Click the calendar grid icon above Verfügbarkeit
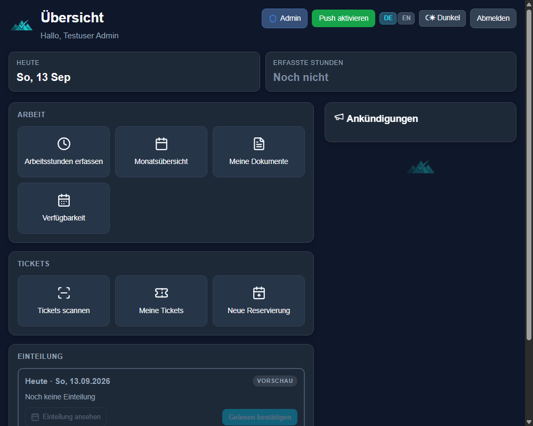The image size is (533, 426). point(64,200)
